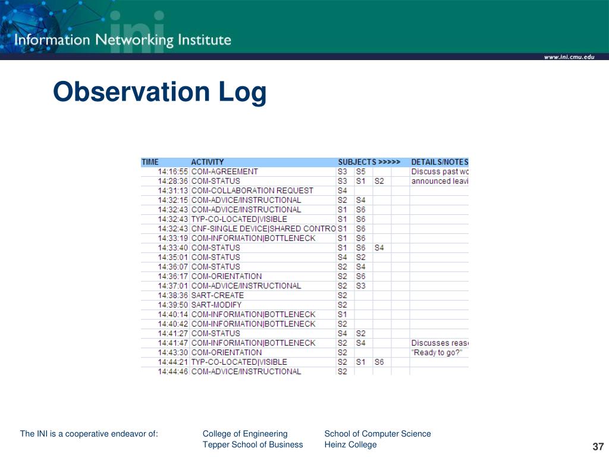Click the School of Computer Science text

tap(378, 434)
